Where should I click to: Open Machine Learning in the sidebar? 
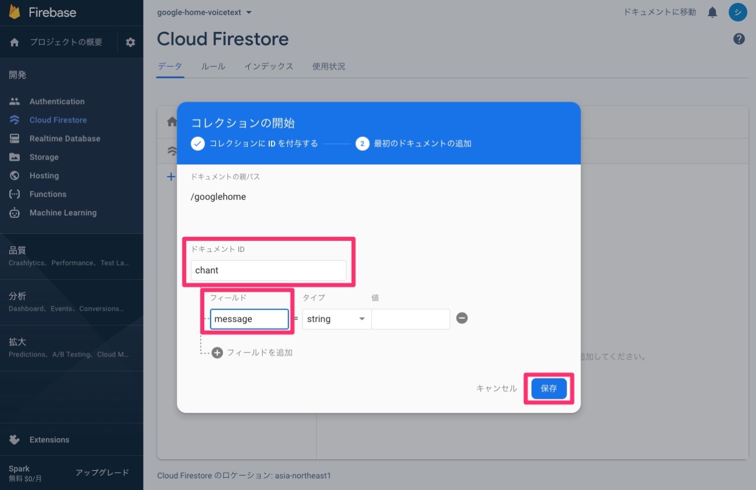coord(63,213)
